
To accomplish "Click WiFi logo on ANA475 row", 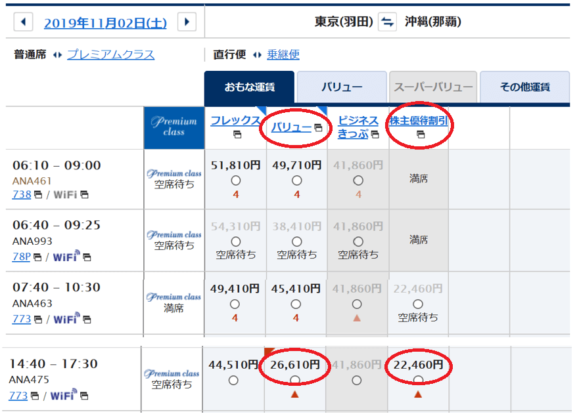I will (64, 395).
